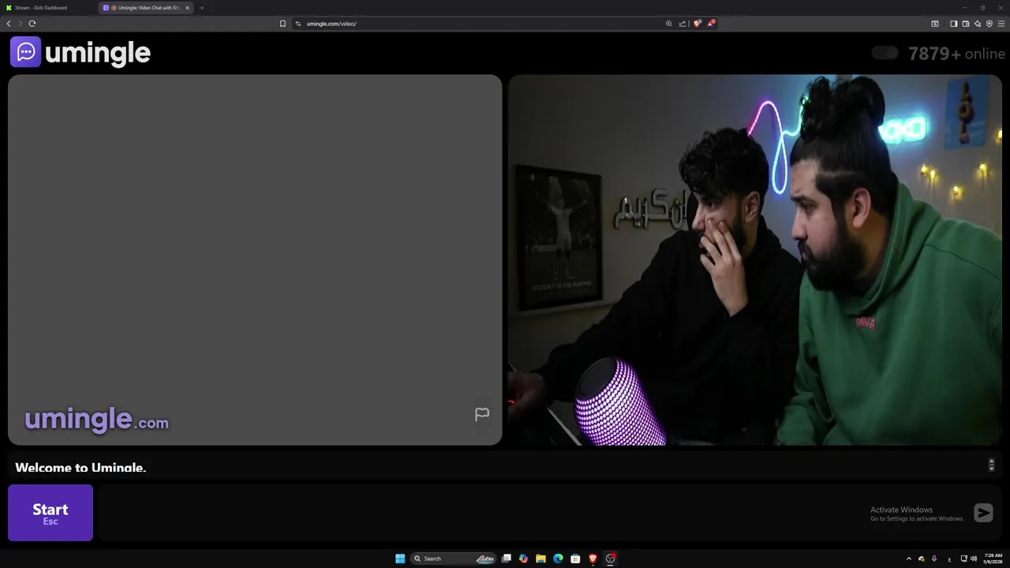Click the volume speaker tray icon
1010x568 pixels.
[x=974, y=559]
